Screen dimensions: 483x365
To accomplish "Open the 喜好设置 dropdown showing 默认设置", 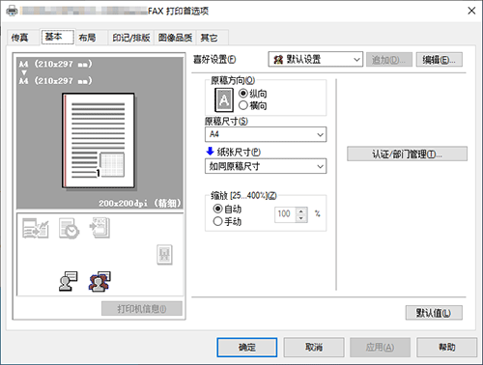I will 315,60.
